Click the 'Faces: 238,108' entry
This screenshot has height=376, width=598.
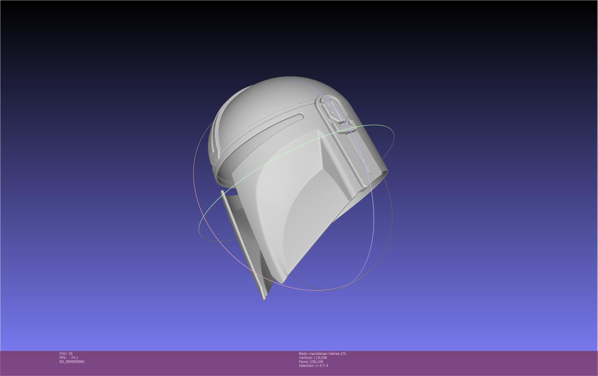pyautogui.click(x=311, y=361)
